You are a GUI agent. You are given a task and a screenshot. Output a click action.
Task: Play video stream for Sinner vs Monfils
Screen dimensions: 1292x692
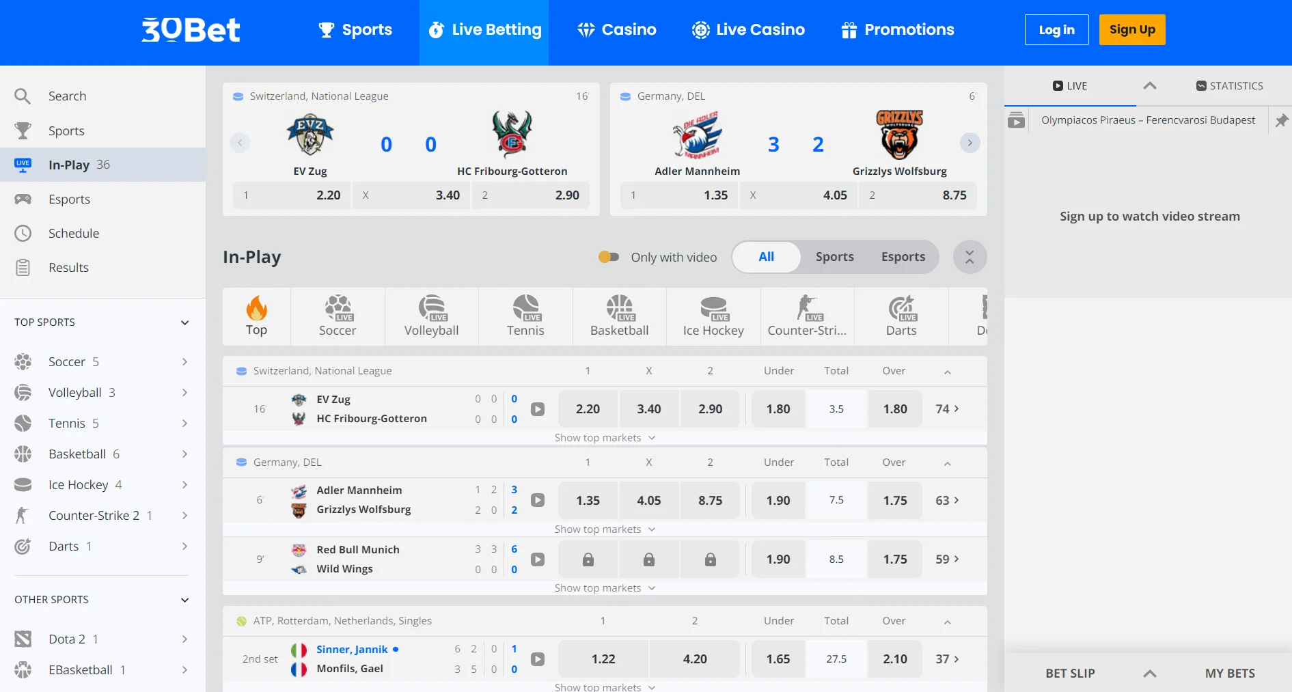(538, 659)
